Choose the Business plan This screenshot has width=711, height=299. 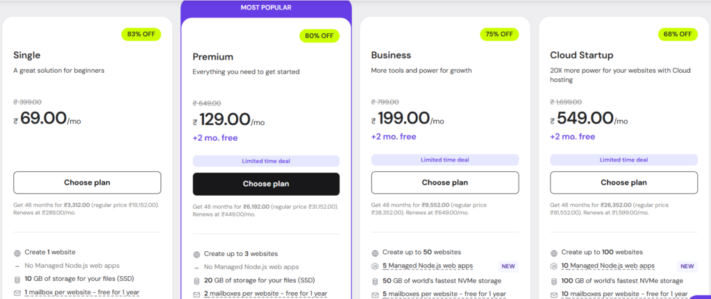click(444, 182)
